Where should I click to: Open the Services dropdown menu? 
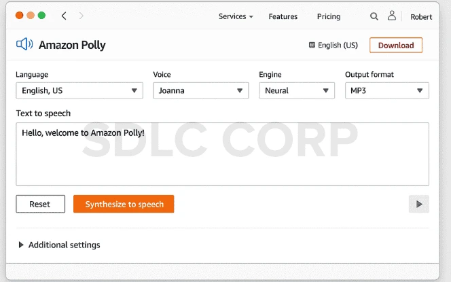pos(236,16)
